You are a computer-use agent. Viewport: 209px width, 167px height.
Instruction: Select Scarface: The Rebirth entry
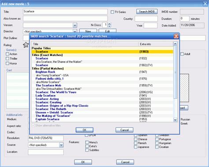[102, 109]
